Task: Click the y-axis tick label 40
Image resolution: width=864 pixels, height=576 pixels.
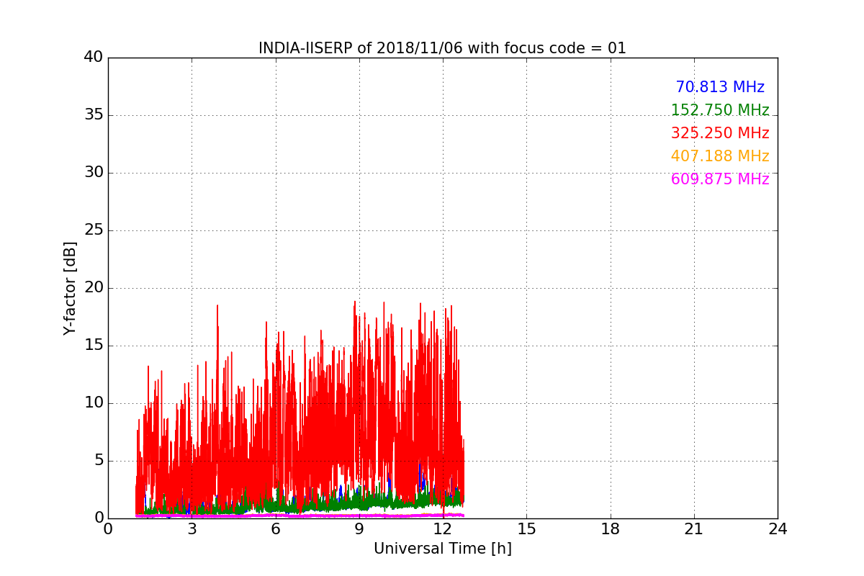Action: click(94, 58)
